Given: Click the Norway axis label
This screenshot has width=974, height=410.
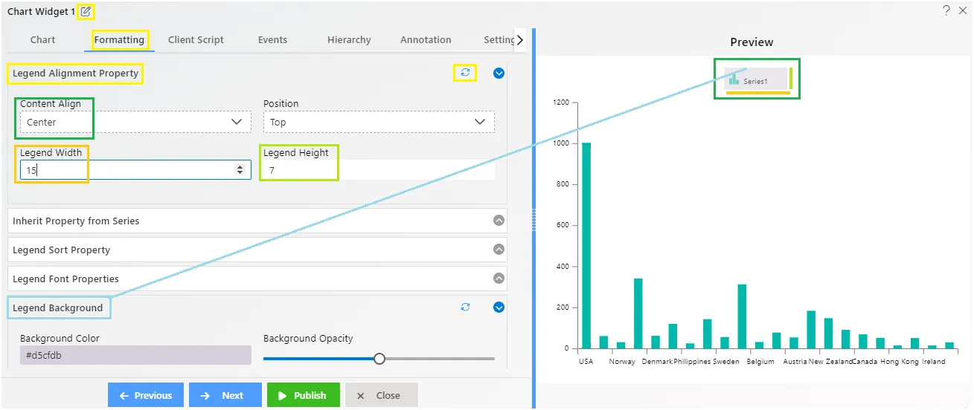Looking at the screenshot, I should click(622, 362).
